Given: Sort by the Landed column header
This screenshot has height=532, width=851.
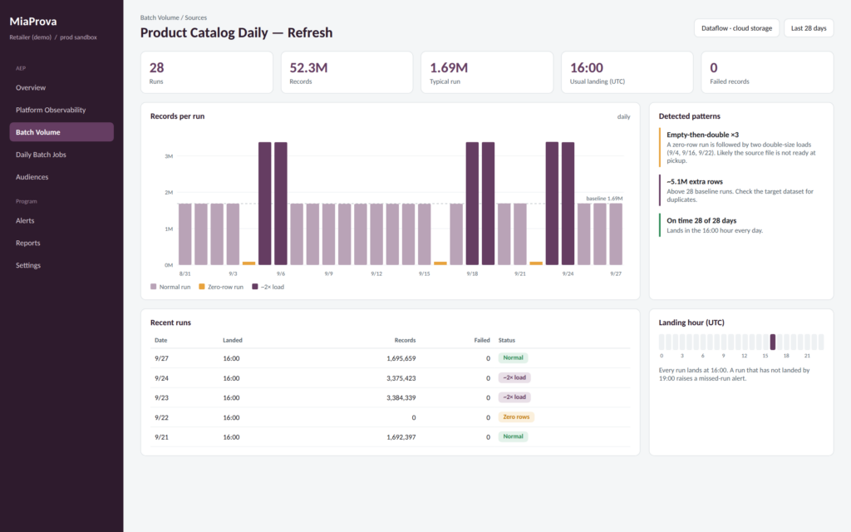Looking at the screenshot, I should tap(233, 340).
